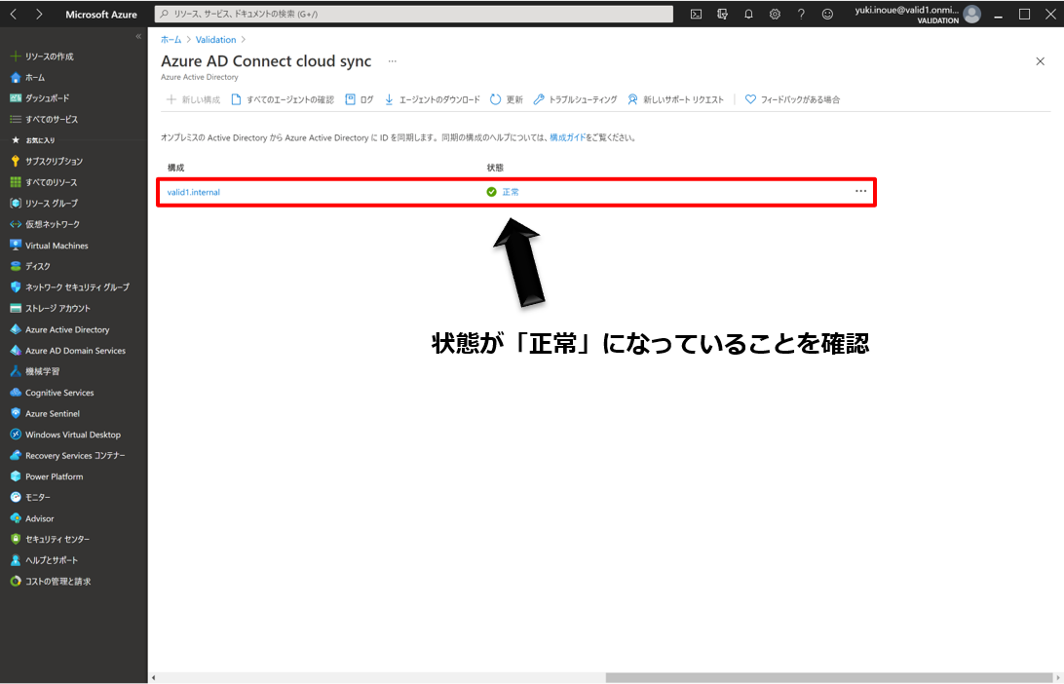Open the help question mark icon
This screenshot has height=684, width=1064.
tap(801, 14)
